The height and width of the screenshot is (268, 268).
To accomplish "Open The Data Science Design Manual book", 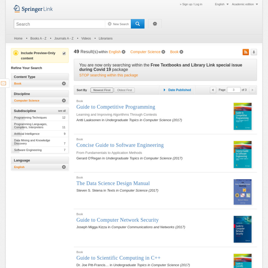I will (113, 183).
